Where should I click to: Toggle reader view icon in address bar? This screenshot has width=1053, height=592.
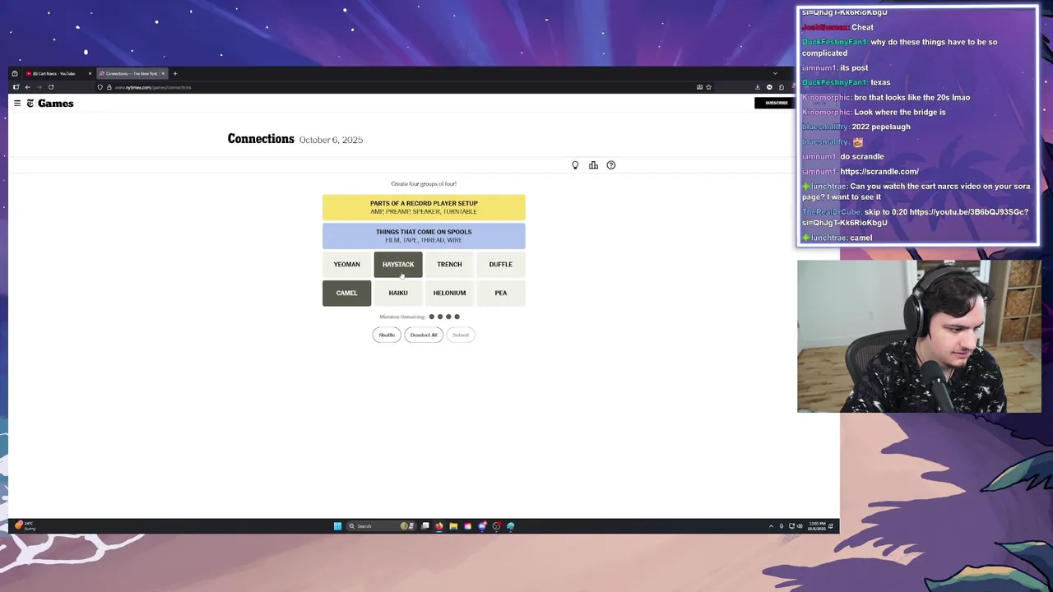(x=699, y=87)
